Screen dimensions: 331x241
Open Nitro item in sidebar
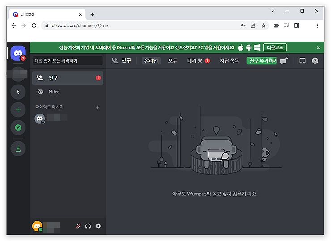point(68,92)
